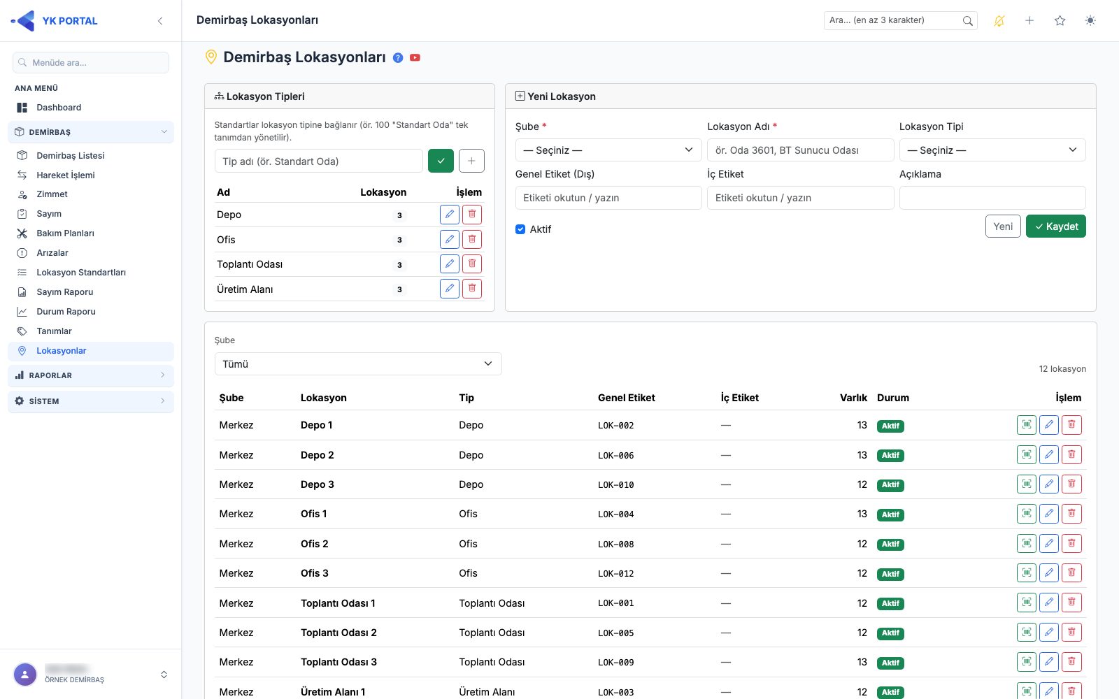
Task: Open the blue help question icon
Action: [398, 58]
